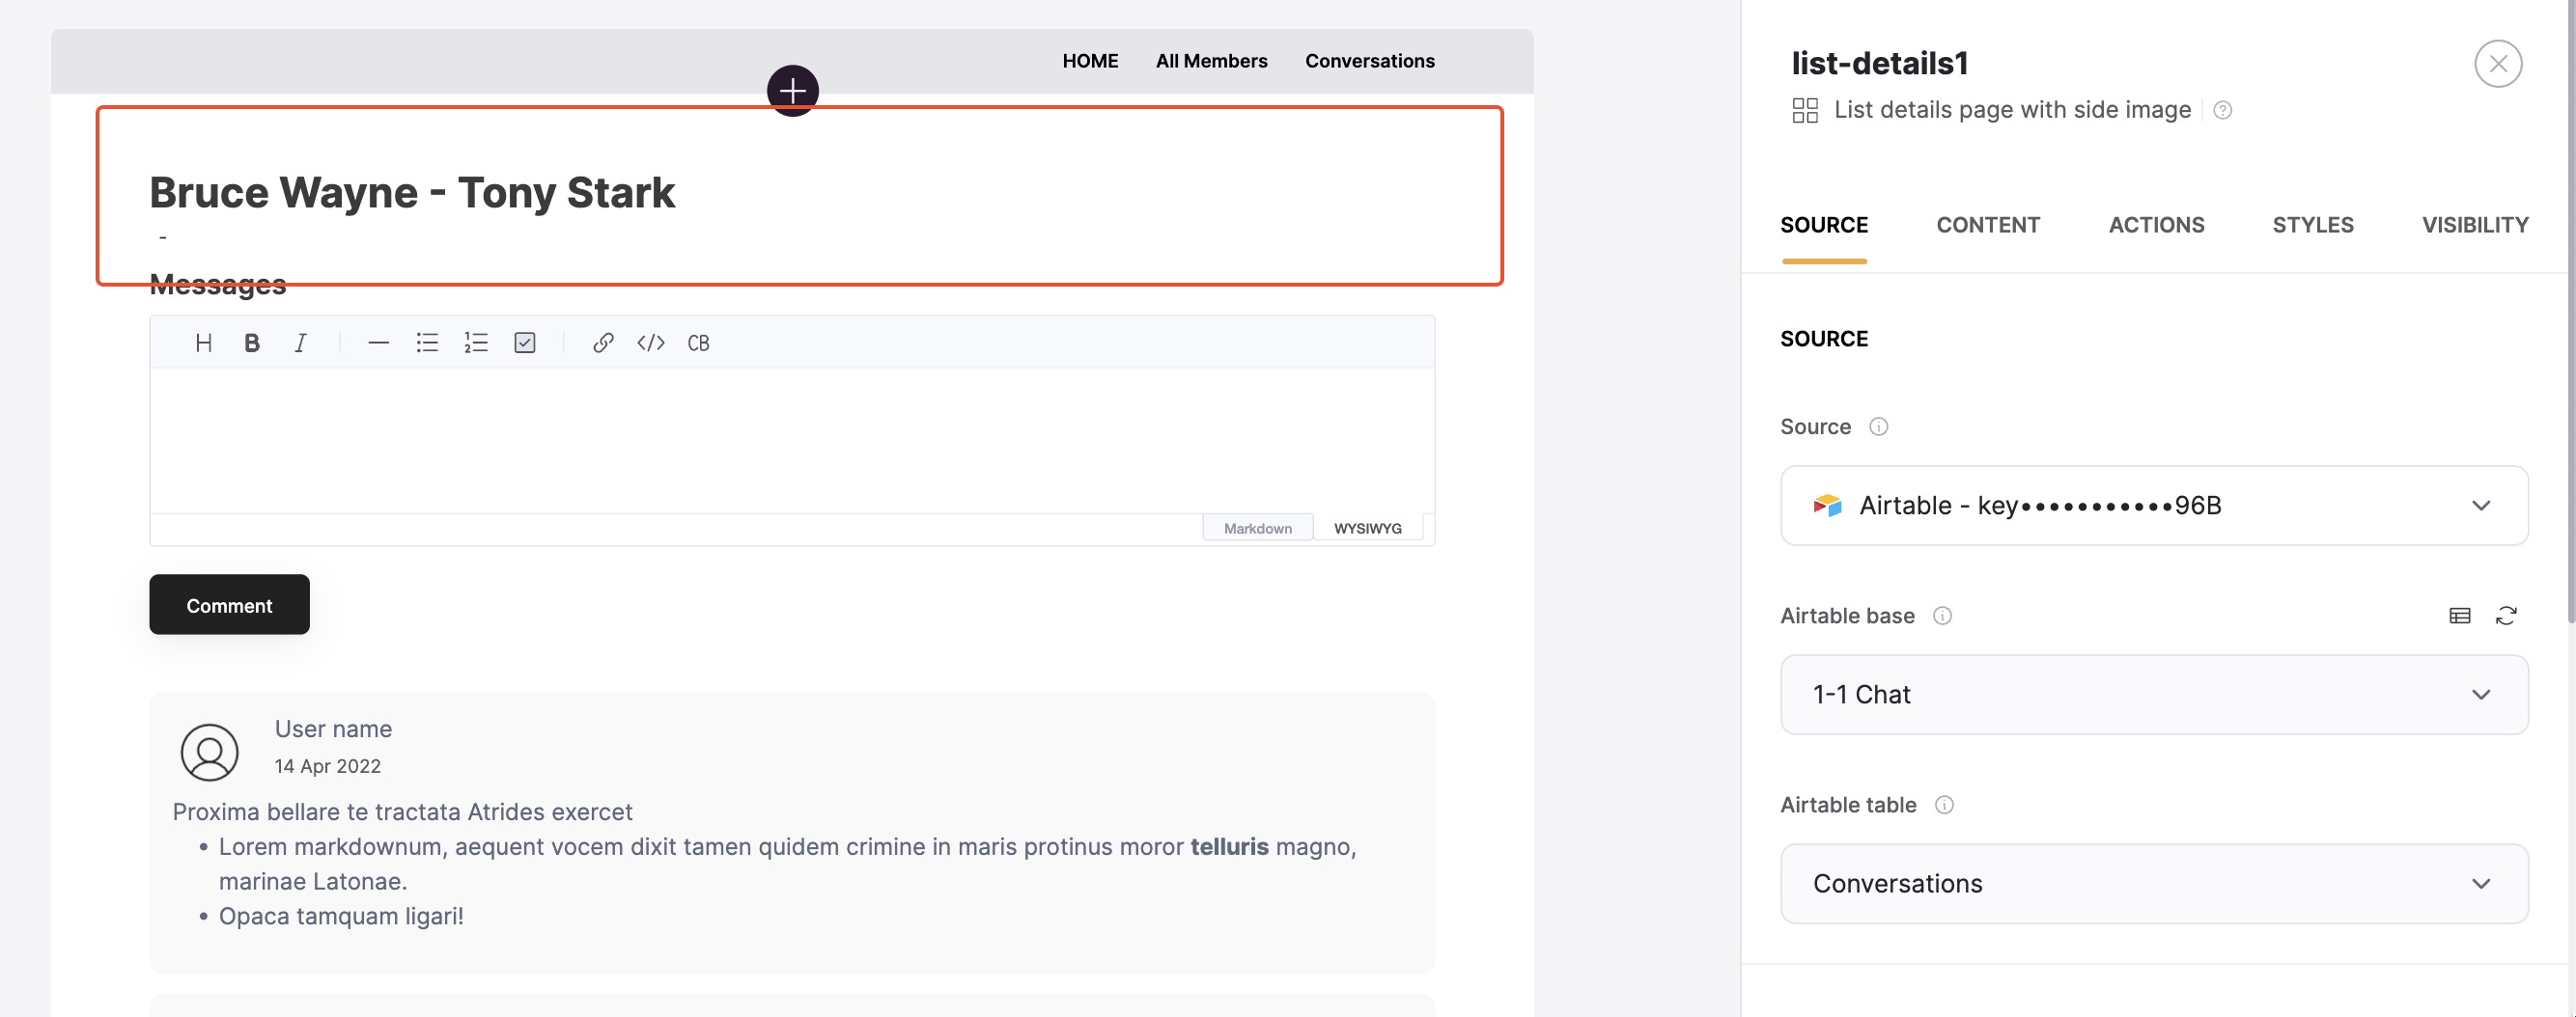Select the Heading formatting icon
2576x1017 pixels.
tap(204, 343)
